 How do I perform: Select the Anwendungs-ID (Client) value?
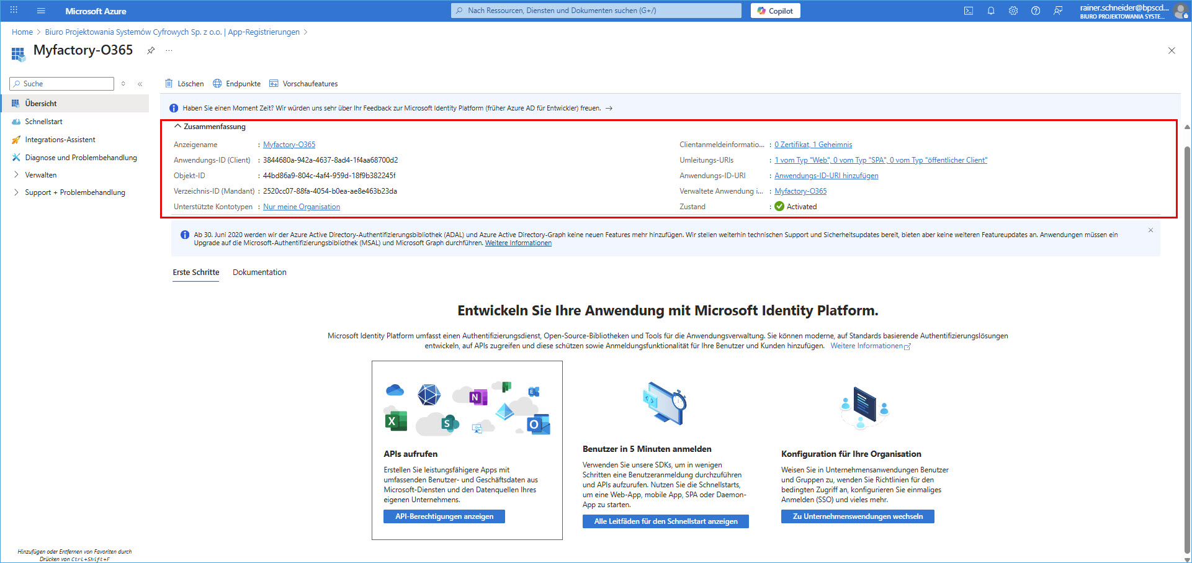click(331, 160)
